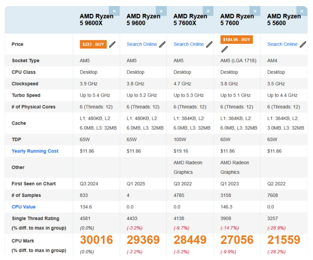313x260 pixels.
Task: Edit the price of AMD Ryzen 5 5600
Action: point(303,44)
